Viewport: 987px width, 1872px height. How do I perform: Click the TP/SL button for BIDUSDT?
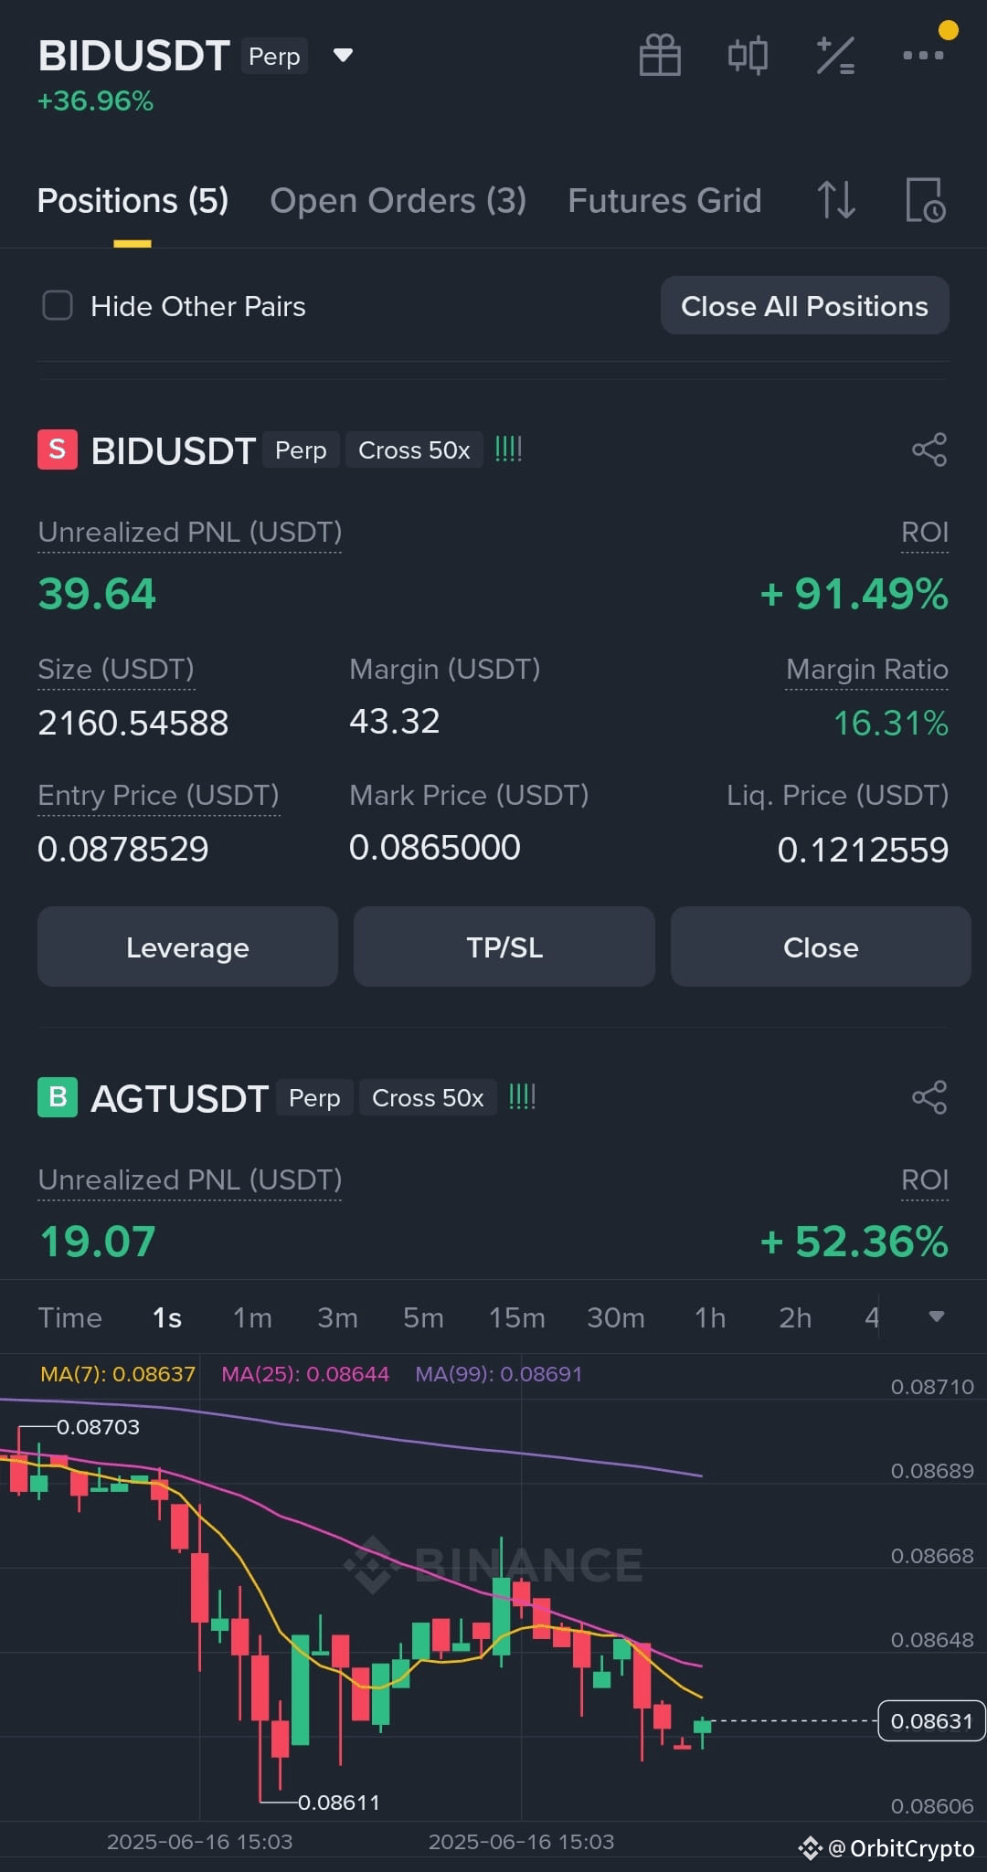pos(504,947)
